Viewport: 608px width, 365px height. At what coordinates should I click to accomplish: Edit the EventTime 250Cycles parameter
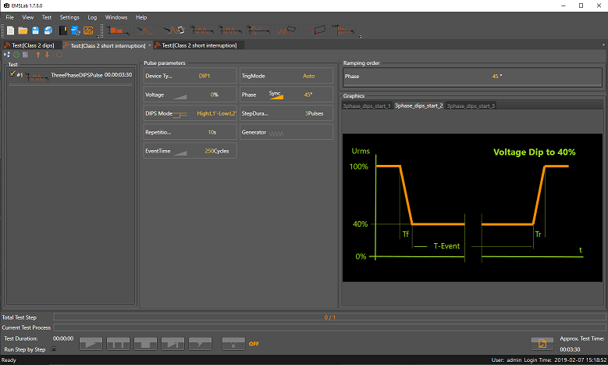(x=190, y=151)
